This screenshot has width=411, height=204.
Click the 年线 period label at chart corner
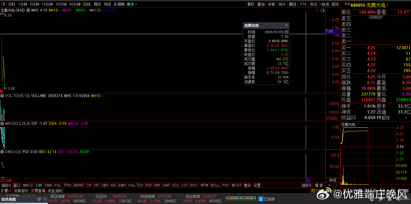333,180
